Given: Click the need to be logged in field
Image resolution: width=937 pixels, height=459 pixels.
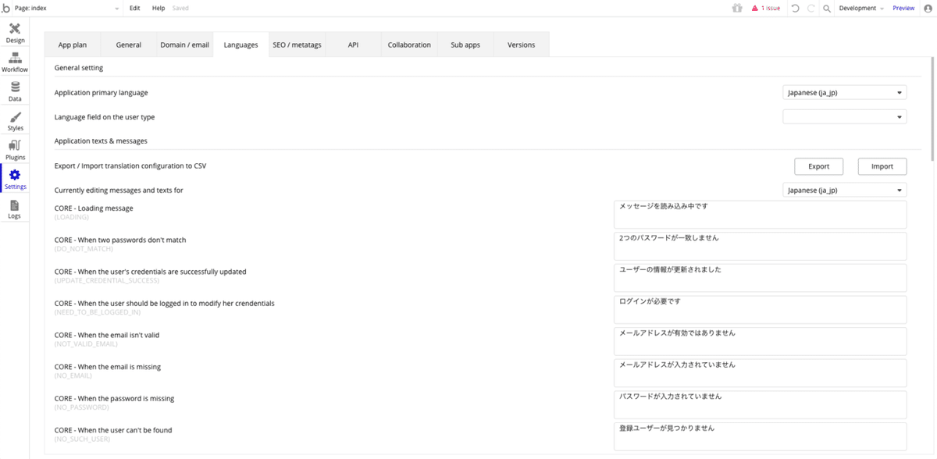Looking at the screenshot, I should pos(761,309).
